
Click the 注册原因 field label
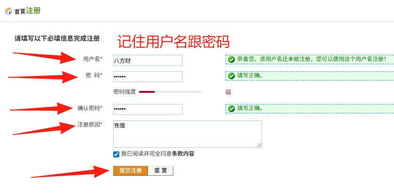pyautogui.click(x=90, y=125)
